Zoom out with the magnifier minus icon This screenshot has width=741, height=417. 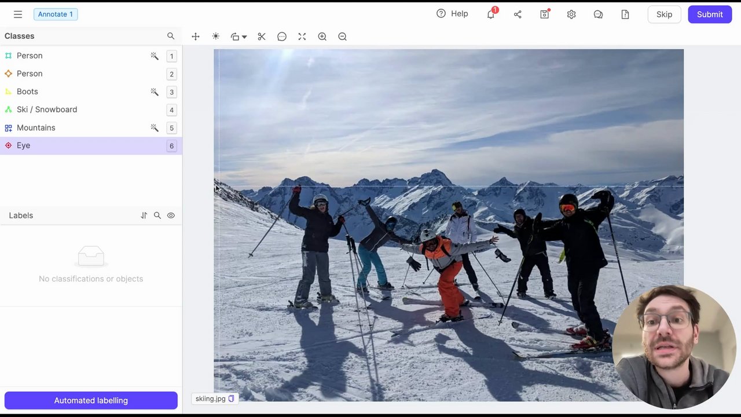pos(343,36)
